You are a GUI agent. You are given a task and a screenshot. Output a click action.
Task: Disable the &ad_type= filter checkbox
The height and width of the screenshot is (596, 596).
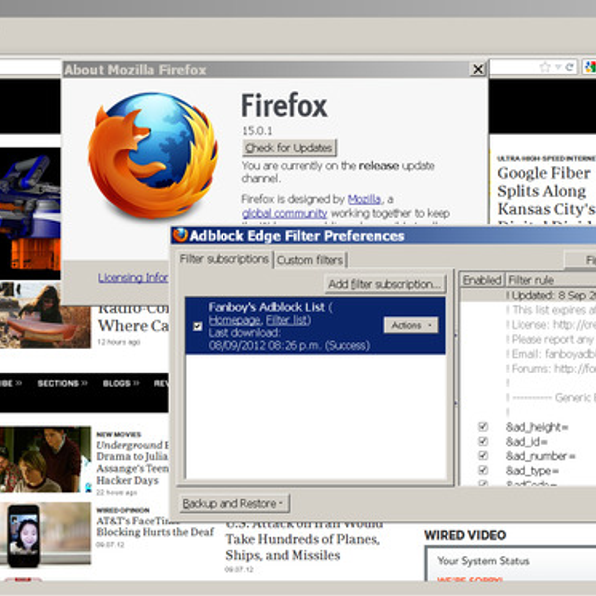(x=483, y=470)
